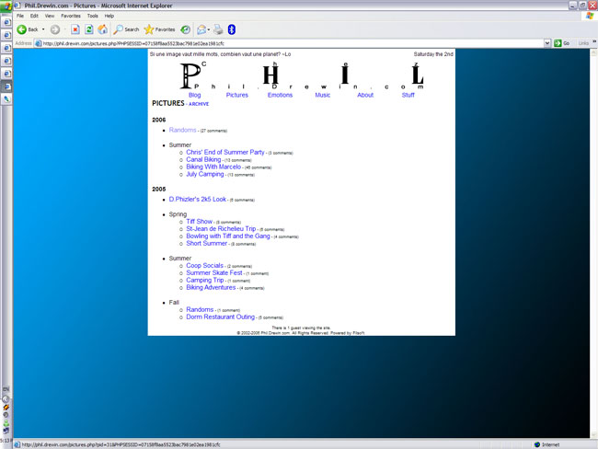Open the Mail button dropdown
Viewport: 598px width, 449px height.
(x=209, y=29)
